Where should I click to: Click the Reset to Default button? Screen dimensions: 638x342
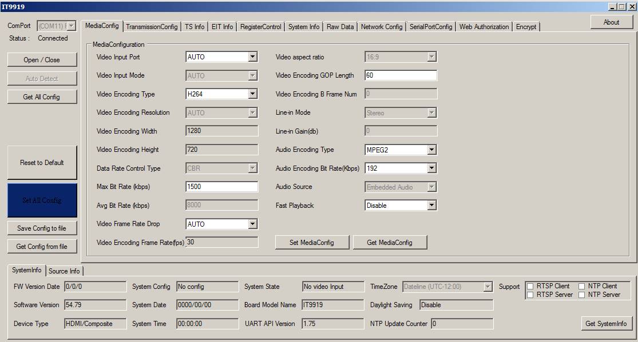click(x=42, y=163)
